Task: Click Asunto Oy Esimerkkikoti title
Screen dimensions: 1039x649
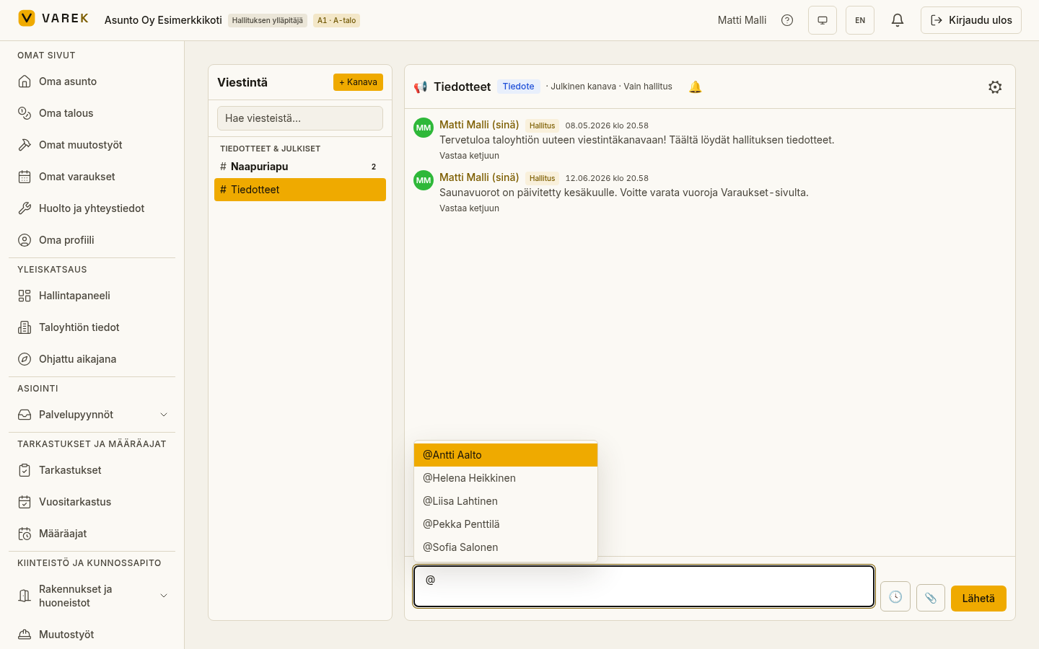Action: (x=163, y=20)
